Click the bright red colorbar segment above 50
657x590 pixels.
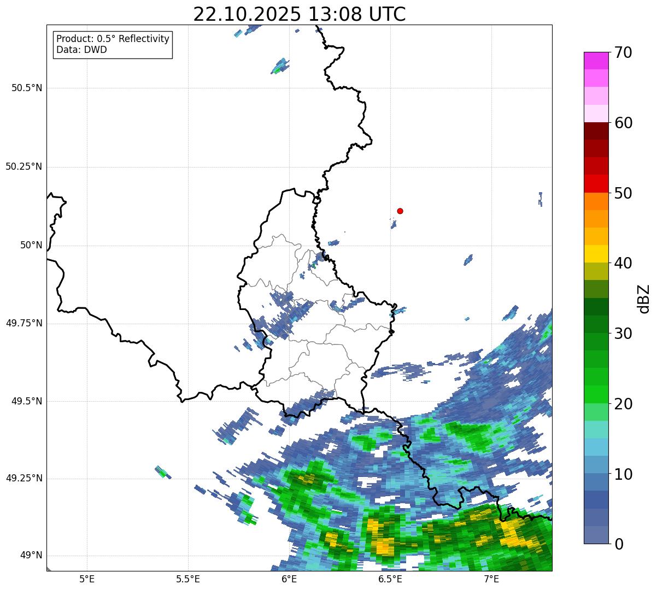coord(596,183)
